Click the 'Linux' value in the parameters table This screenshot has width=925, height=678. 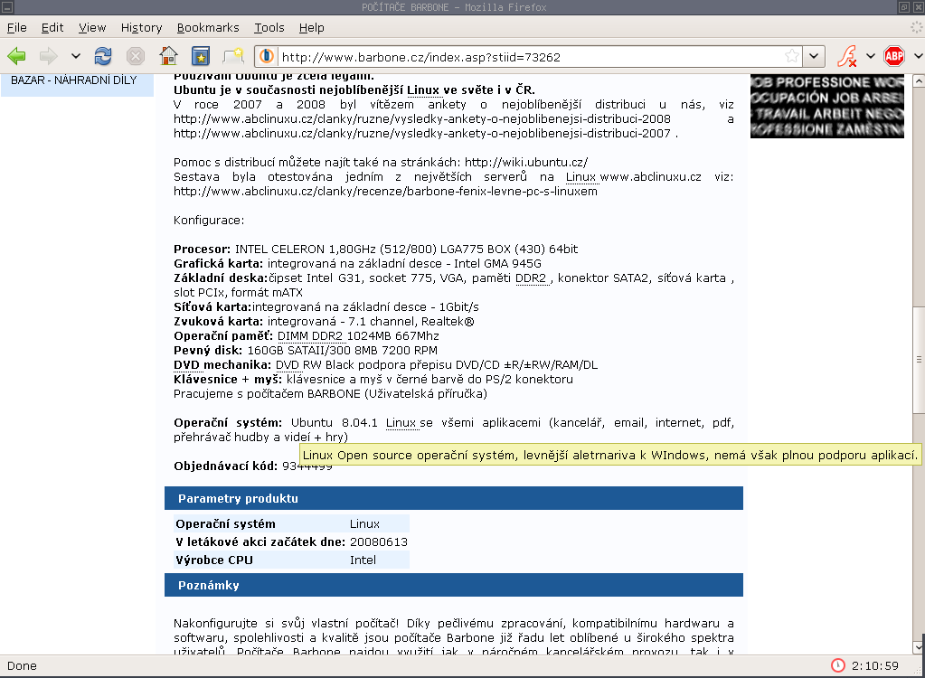[364, 524]
